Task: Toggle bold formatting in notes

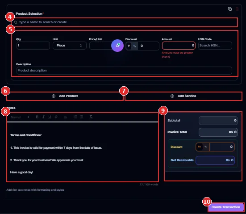Action: coord(37,117)
